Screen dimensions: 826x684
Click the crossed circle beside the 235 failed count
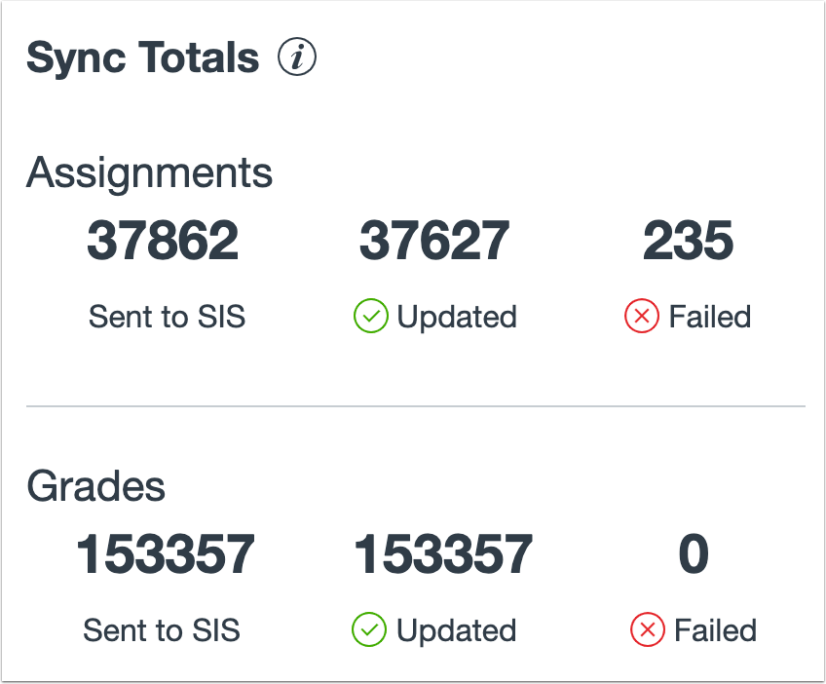pyautogui.click(x=640, y=317)
